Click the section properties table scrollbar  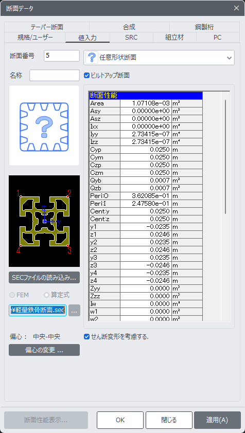[225, 156]
